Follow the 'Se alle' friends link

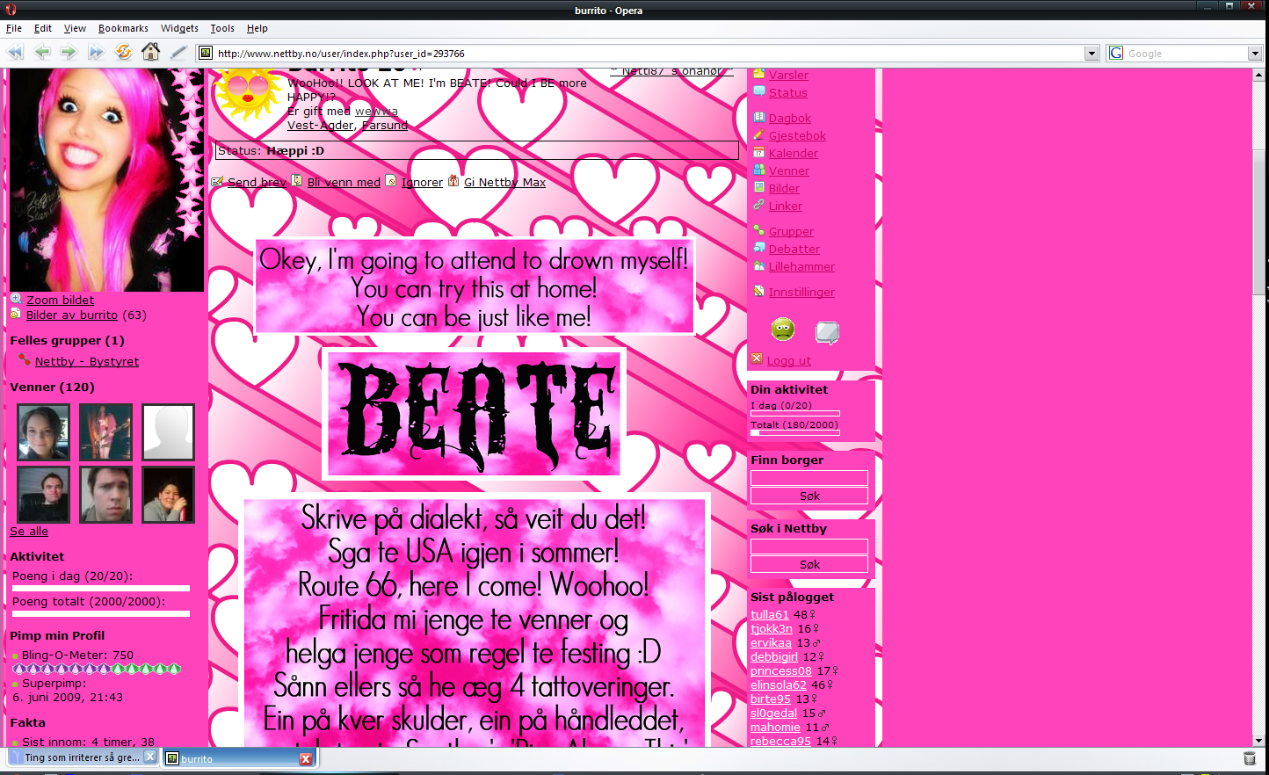tap(29, 531)
